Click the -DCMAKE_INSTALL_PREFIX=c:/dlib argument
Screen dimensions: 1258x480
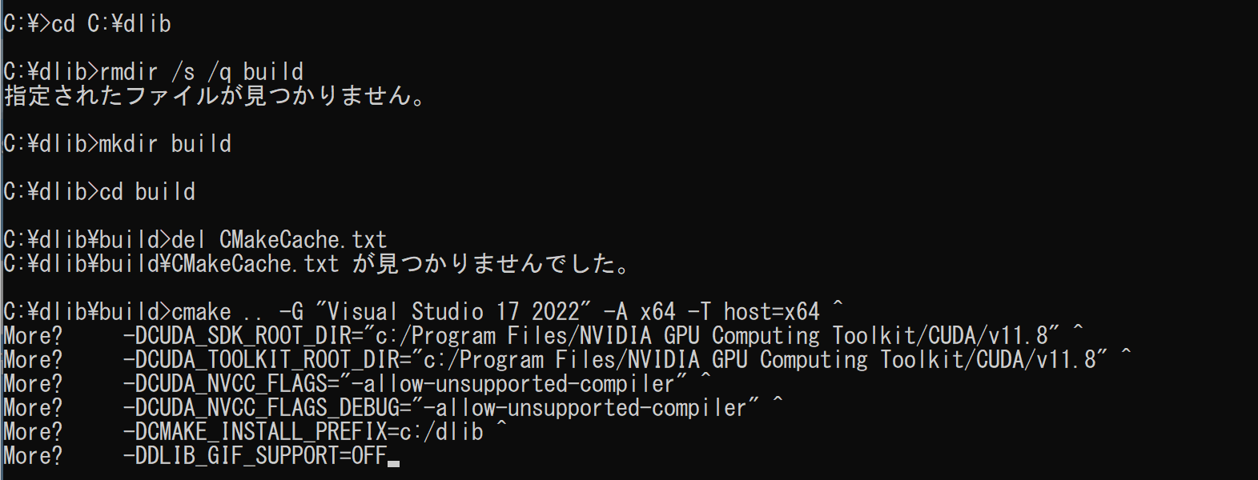[x=303, y=432]
